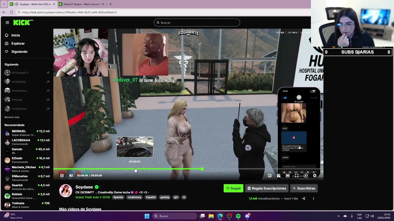
Task: Open playback speed control
Action: coord(306,176)
